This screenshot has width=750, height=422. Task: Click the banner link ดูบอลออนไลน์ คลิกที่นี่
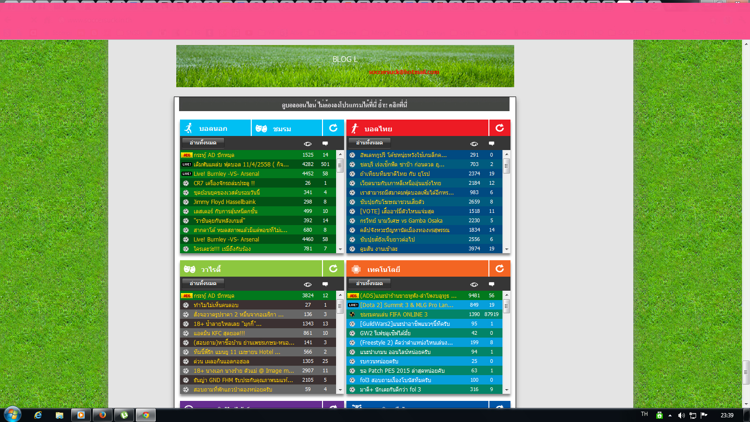(344, 105)
